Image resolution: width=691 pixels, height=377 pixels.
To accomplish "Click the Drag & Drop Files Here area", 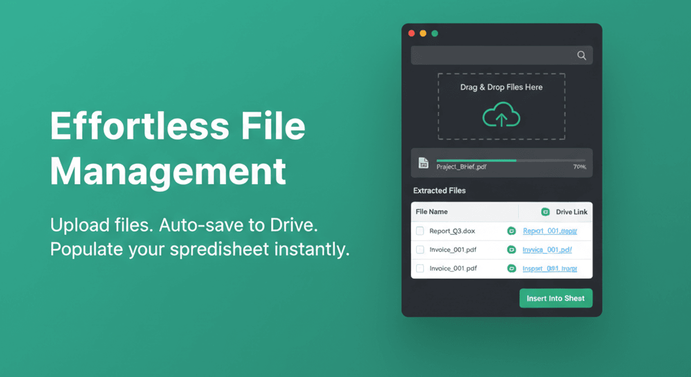I will pyautogui.click(x=502, y=105).
